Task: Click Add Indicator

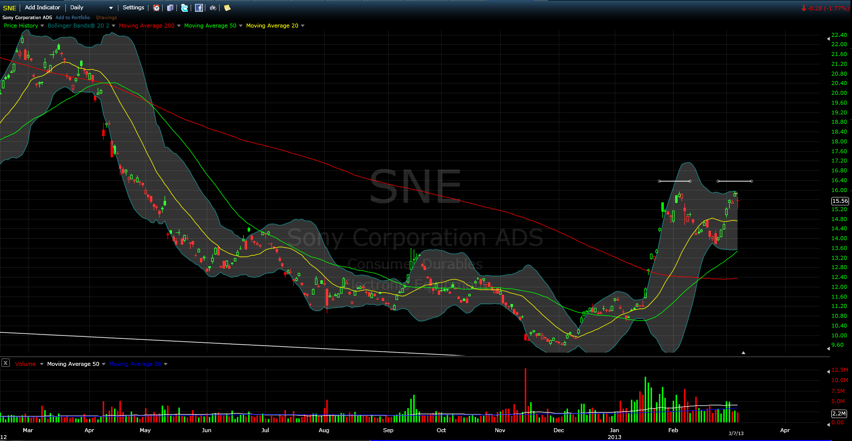Action: (43, 7)
